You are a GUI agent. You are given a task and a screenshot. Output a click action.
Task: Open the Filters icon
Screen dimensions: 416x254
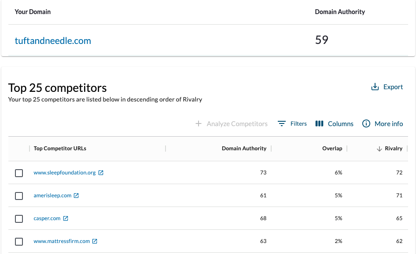(282, 124)
